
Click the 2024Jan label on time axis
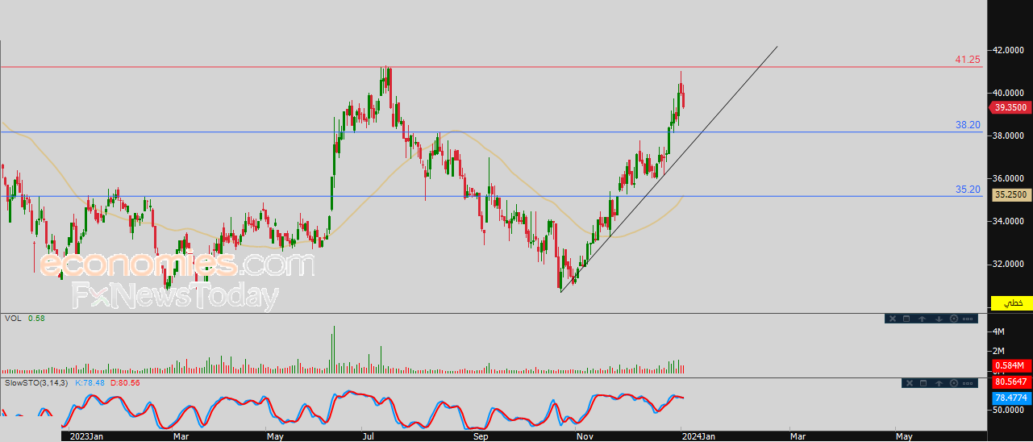tap(696, 436)
